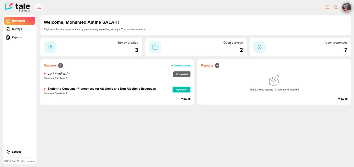Select the Surveys clipboard icon in sidebar

coord(8,29)
